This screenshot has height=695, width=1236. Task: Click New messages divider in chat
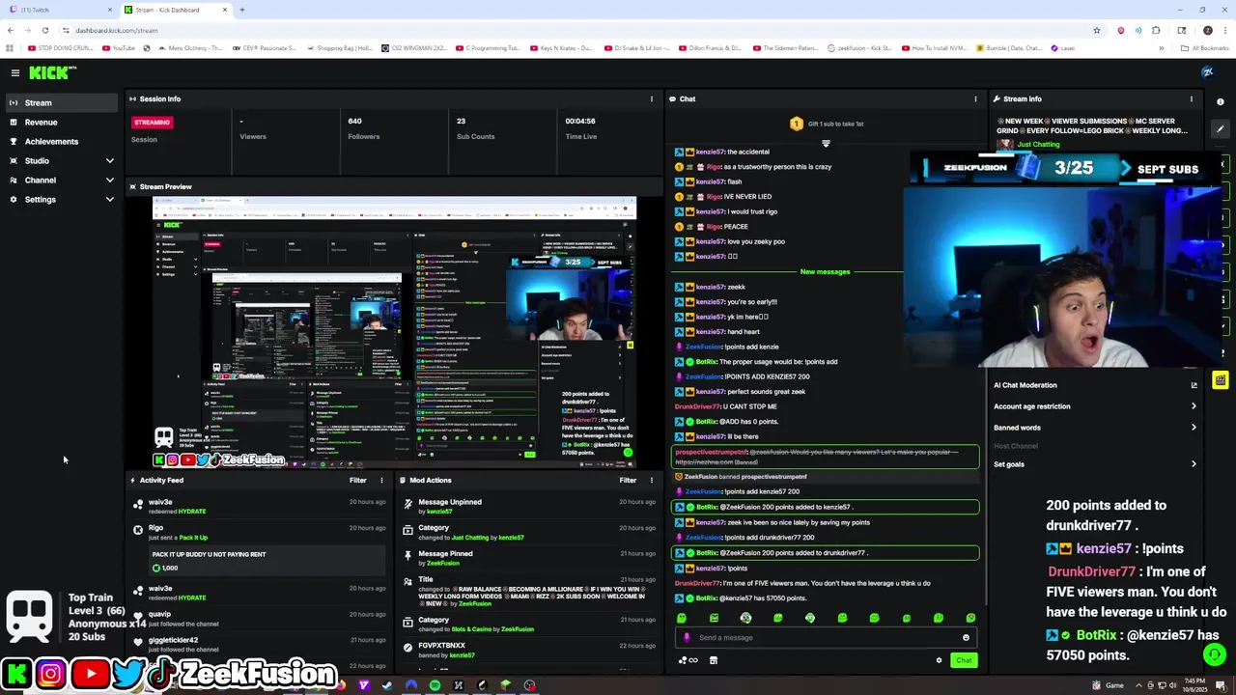825,272
